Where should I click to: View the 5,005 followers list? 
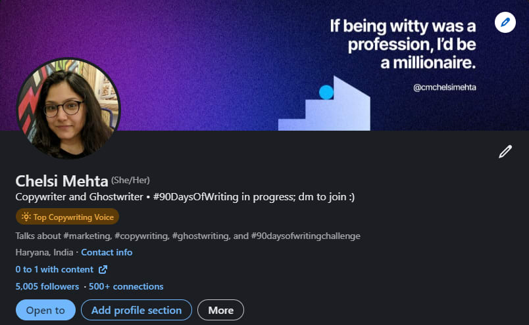(x=47, y=286)
